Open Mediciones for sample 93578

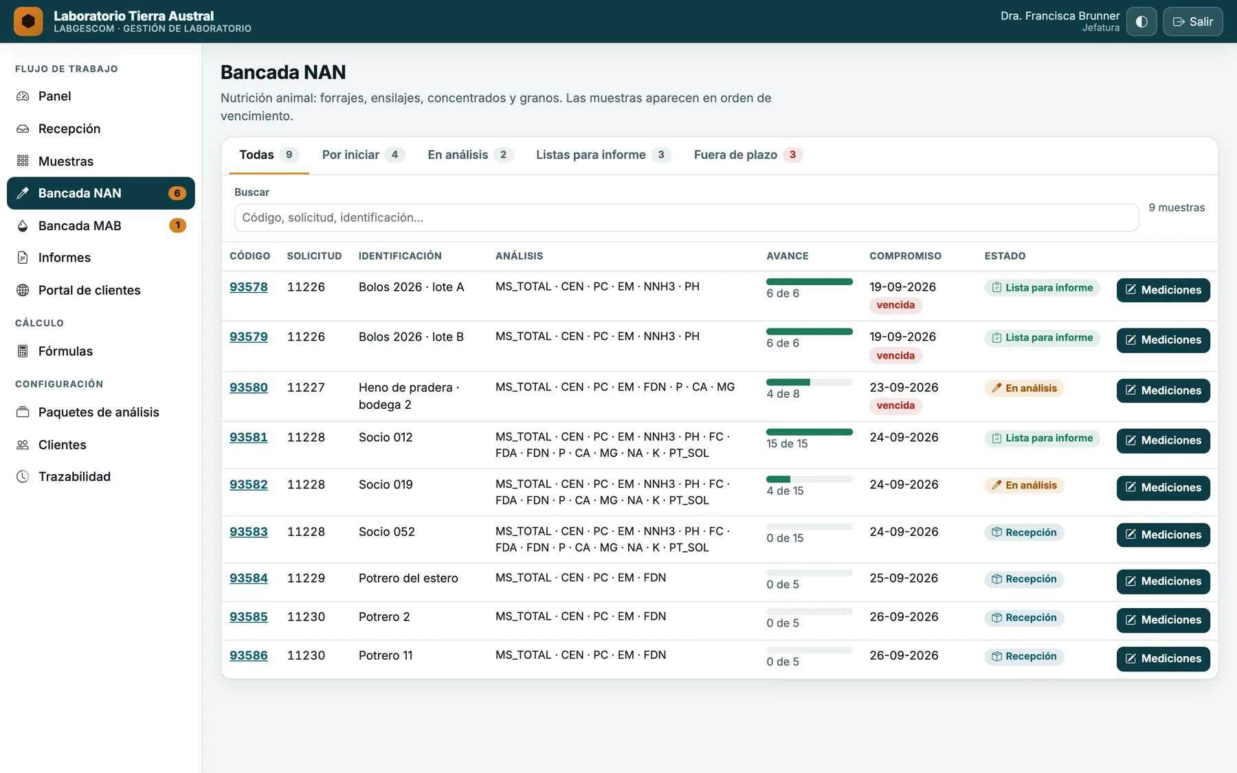1163,290
